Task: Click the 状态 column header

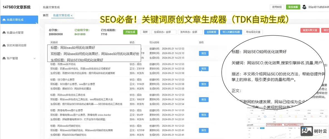Action: coord(132,42)
